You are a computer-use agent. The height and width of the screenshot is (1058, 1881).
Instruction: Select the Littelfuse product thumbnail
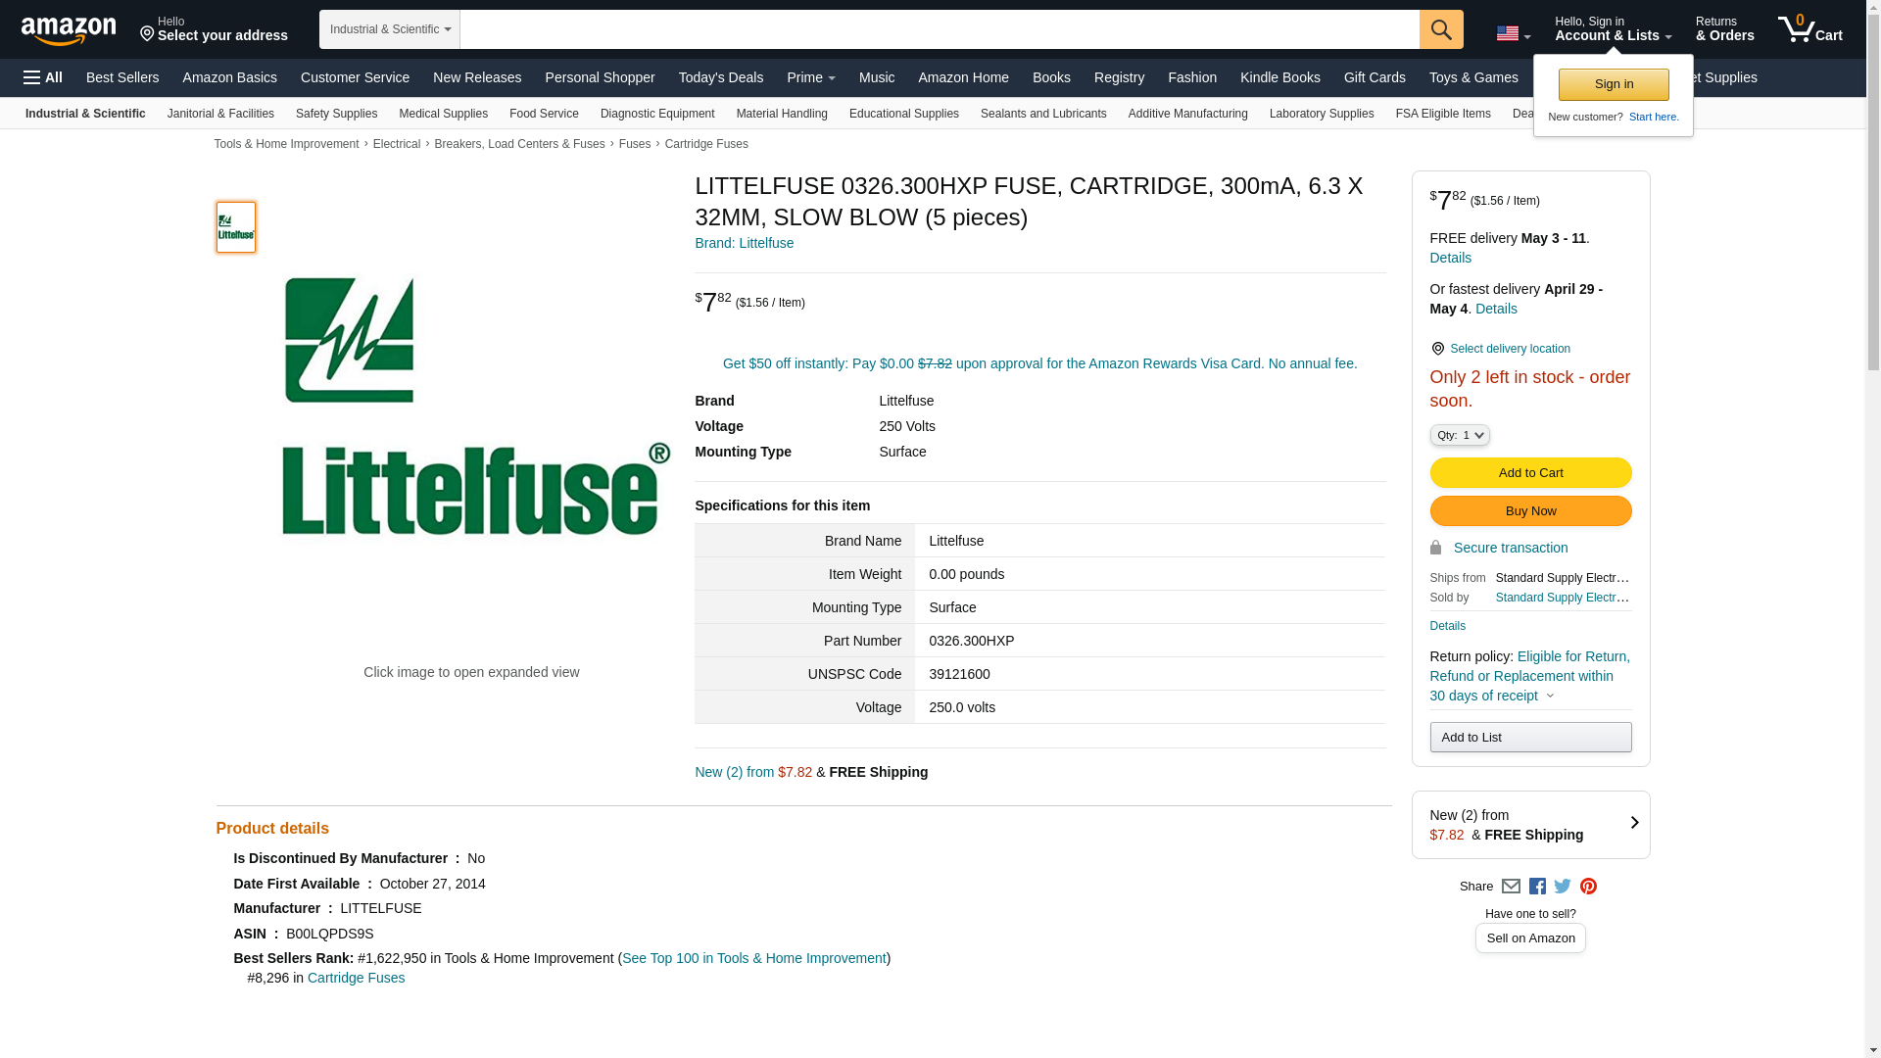click(236, 227)
